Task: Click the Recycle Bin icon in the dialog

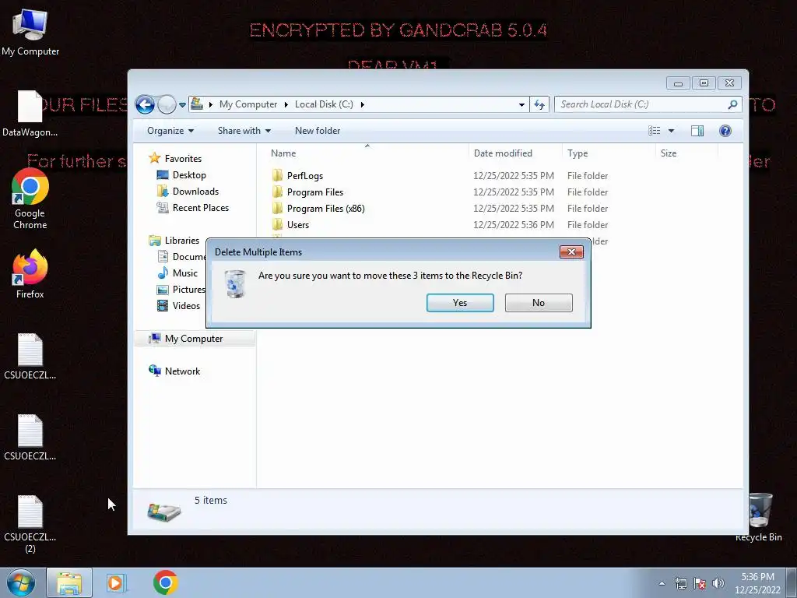Action: click(x=235, y=283)
